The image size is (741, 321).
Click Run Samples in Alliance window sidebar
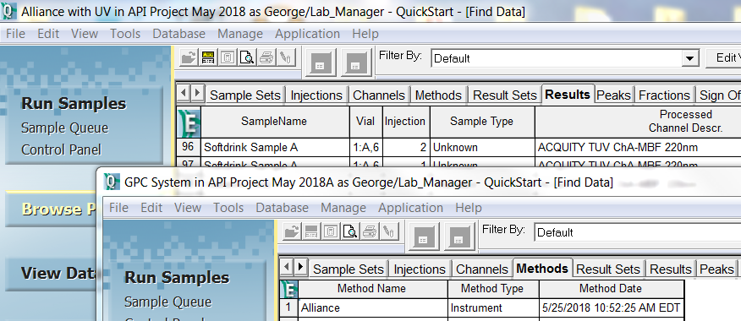pos(74,103)
